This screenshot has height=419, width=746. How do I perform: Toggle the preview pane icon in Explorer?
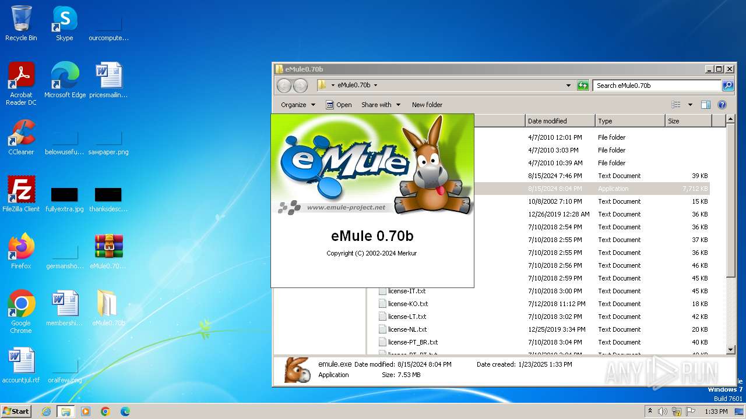tap(706, 105)
